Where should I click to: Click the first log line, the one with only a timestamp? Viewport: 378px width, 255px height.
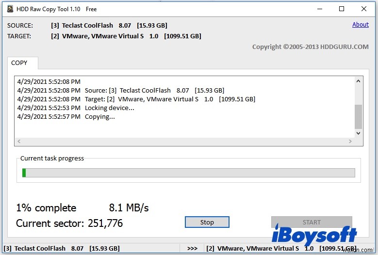49,81
